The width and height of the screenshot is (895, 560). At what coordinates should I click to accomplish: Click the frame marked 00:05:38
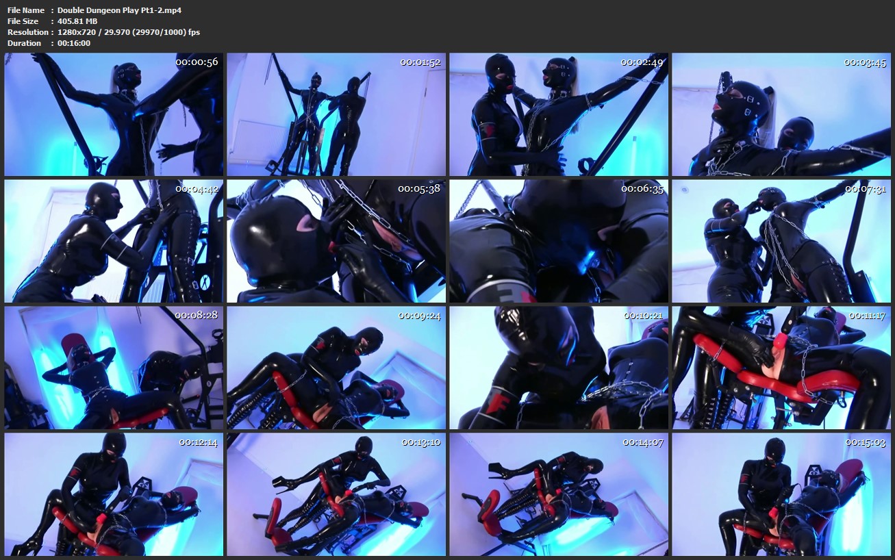coord(336,241)
